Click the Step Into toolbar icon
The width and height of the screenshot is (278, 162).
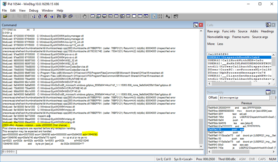click(59, 16)
